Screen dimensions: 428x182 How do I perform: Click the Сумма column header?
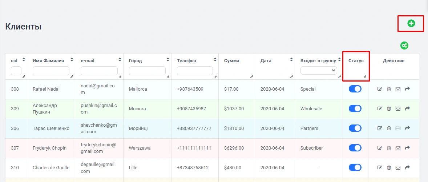coord(232,61)
